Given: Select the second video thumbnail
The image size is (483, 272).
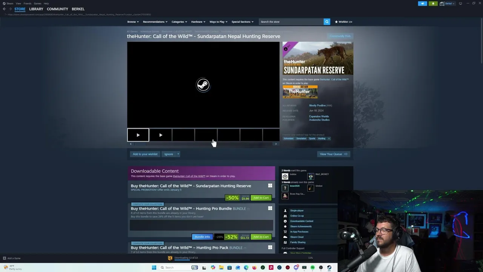Looking at the screenshot, I should pos(161,135).
